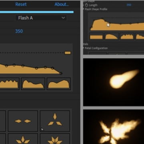Viewport: 144px width, 144px height.
Task: Select the dome curve profile preset in small panel
Action: pyautogui.click(x=112, y=36)
